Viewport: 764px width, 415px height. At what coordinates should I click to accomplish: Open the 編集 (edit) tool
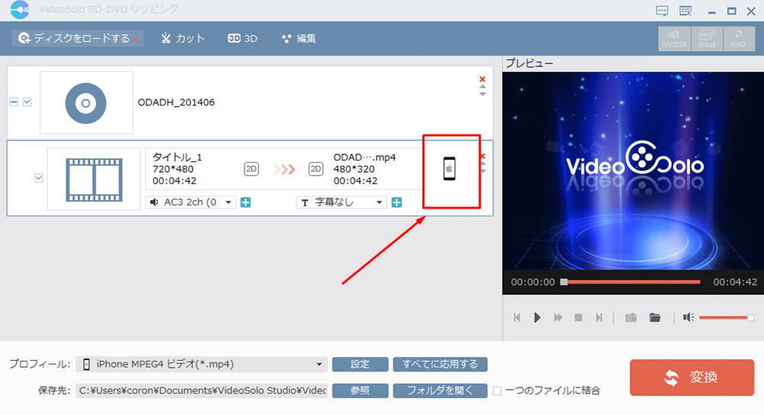coord(299,38)
